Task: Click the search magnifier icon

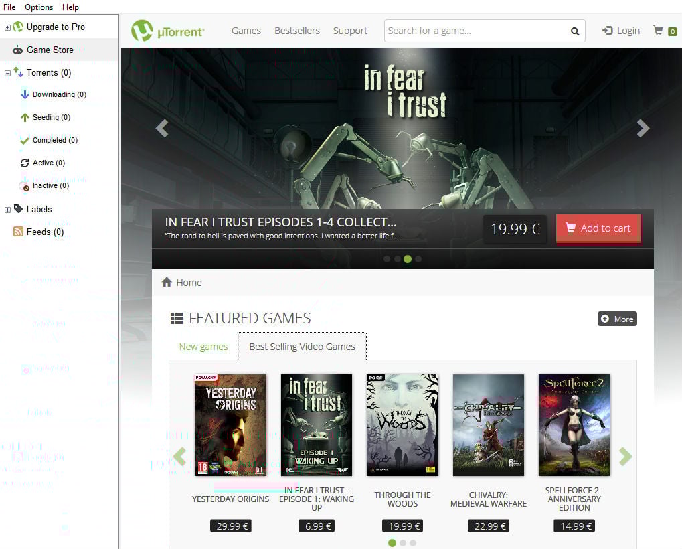Action: tap(575, 31)
